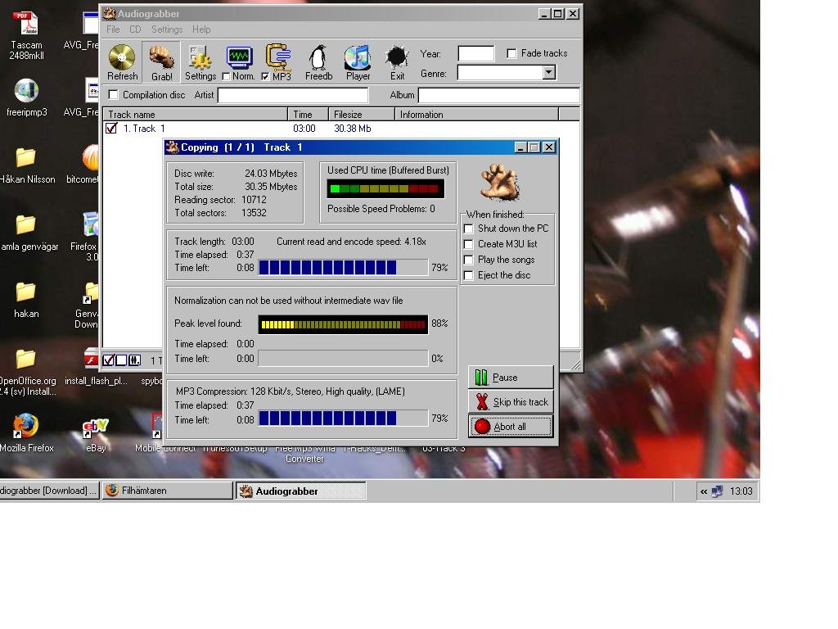Click the Freedb penguin icon
This screenshot has width=838, height=629.
pos(318,58)
